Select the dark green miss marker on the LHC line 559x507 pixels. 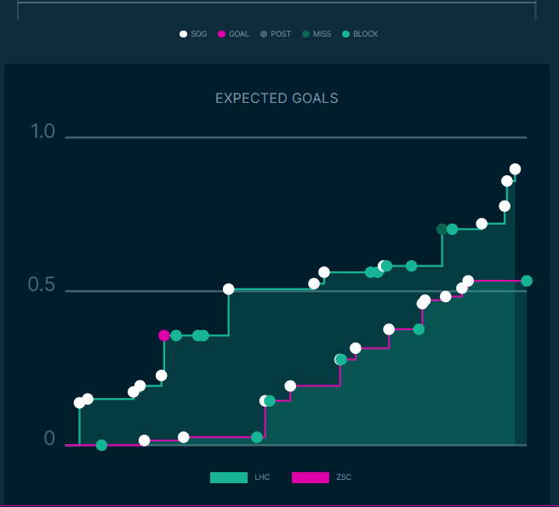[442, 229]
